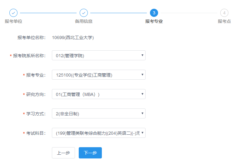Open the 01(工商管理 MBA) research direction dropdown
The width and height of the screenshot is (239, 165).
[x=98, y=94]
